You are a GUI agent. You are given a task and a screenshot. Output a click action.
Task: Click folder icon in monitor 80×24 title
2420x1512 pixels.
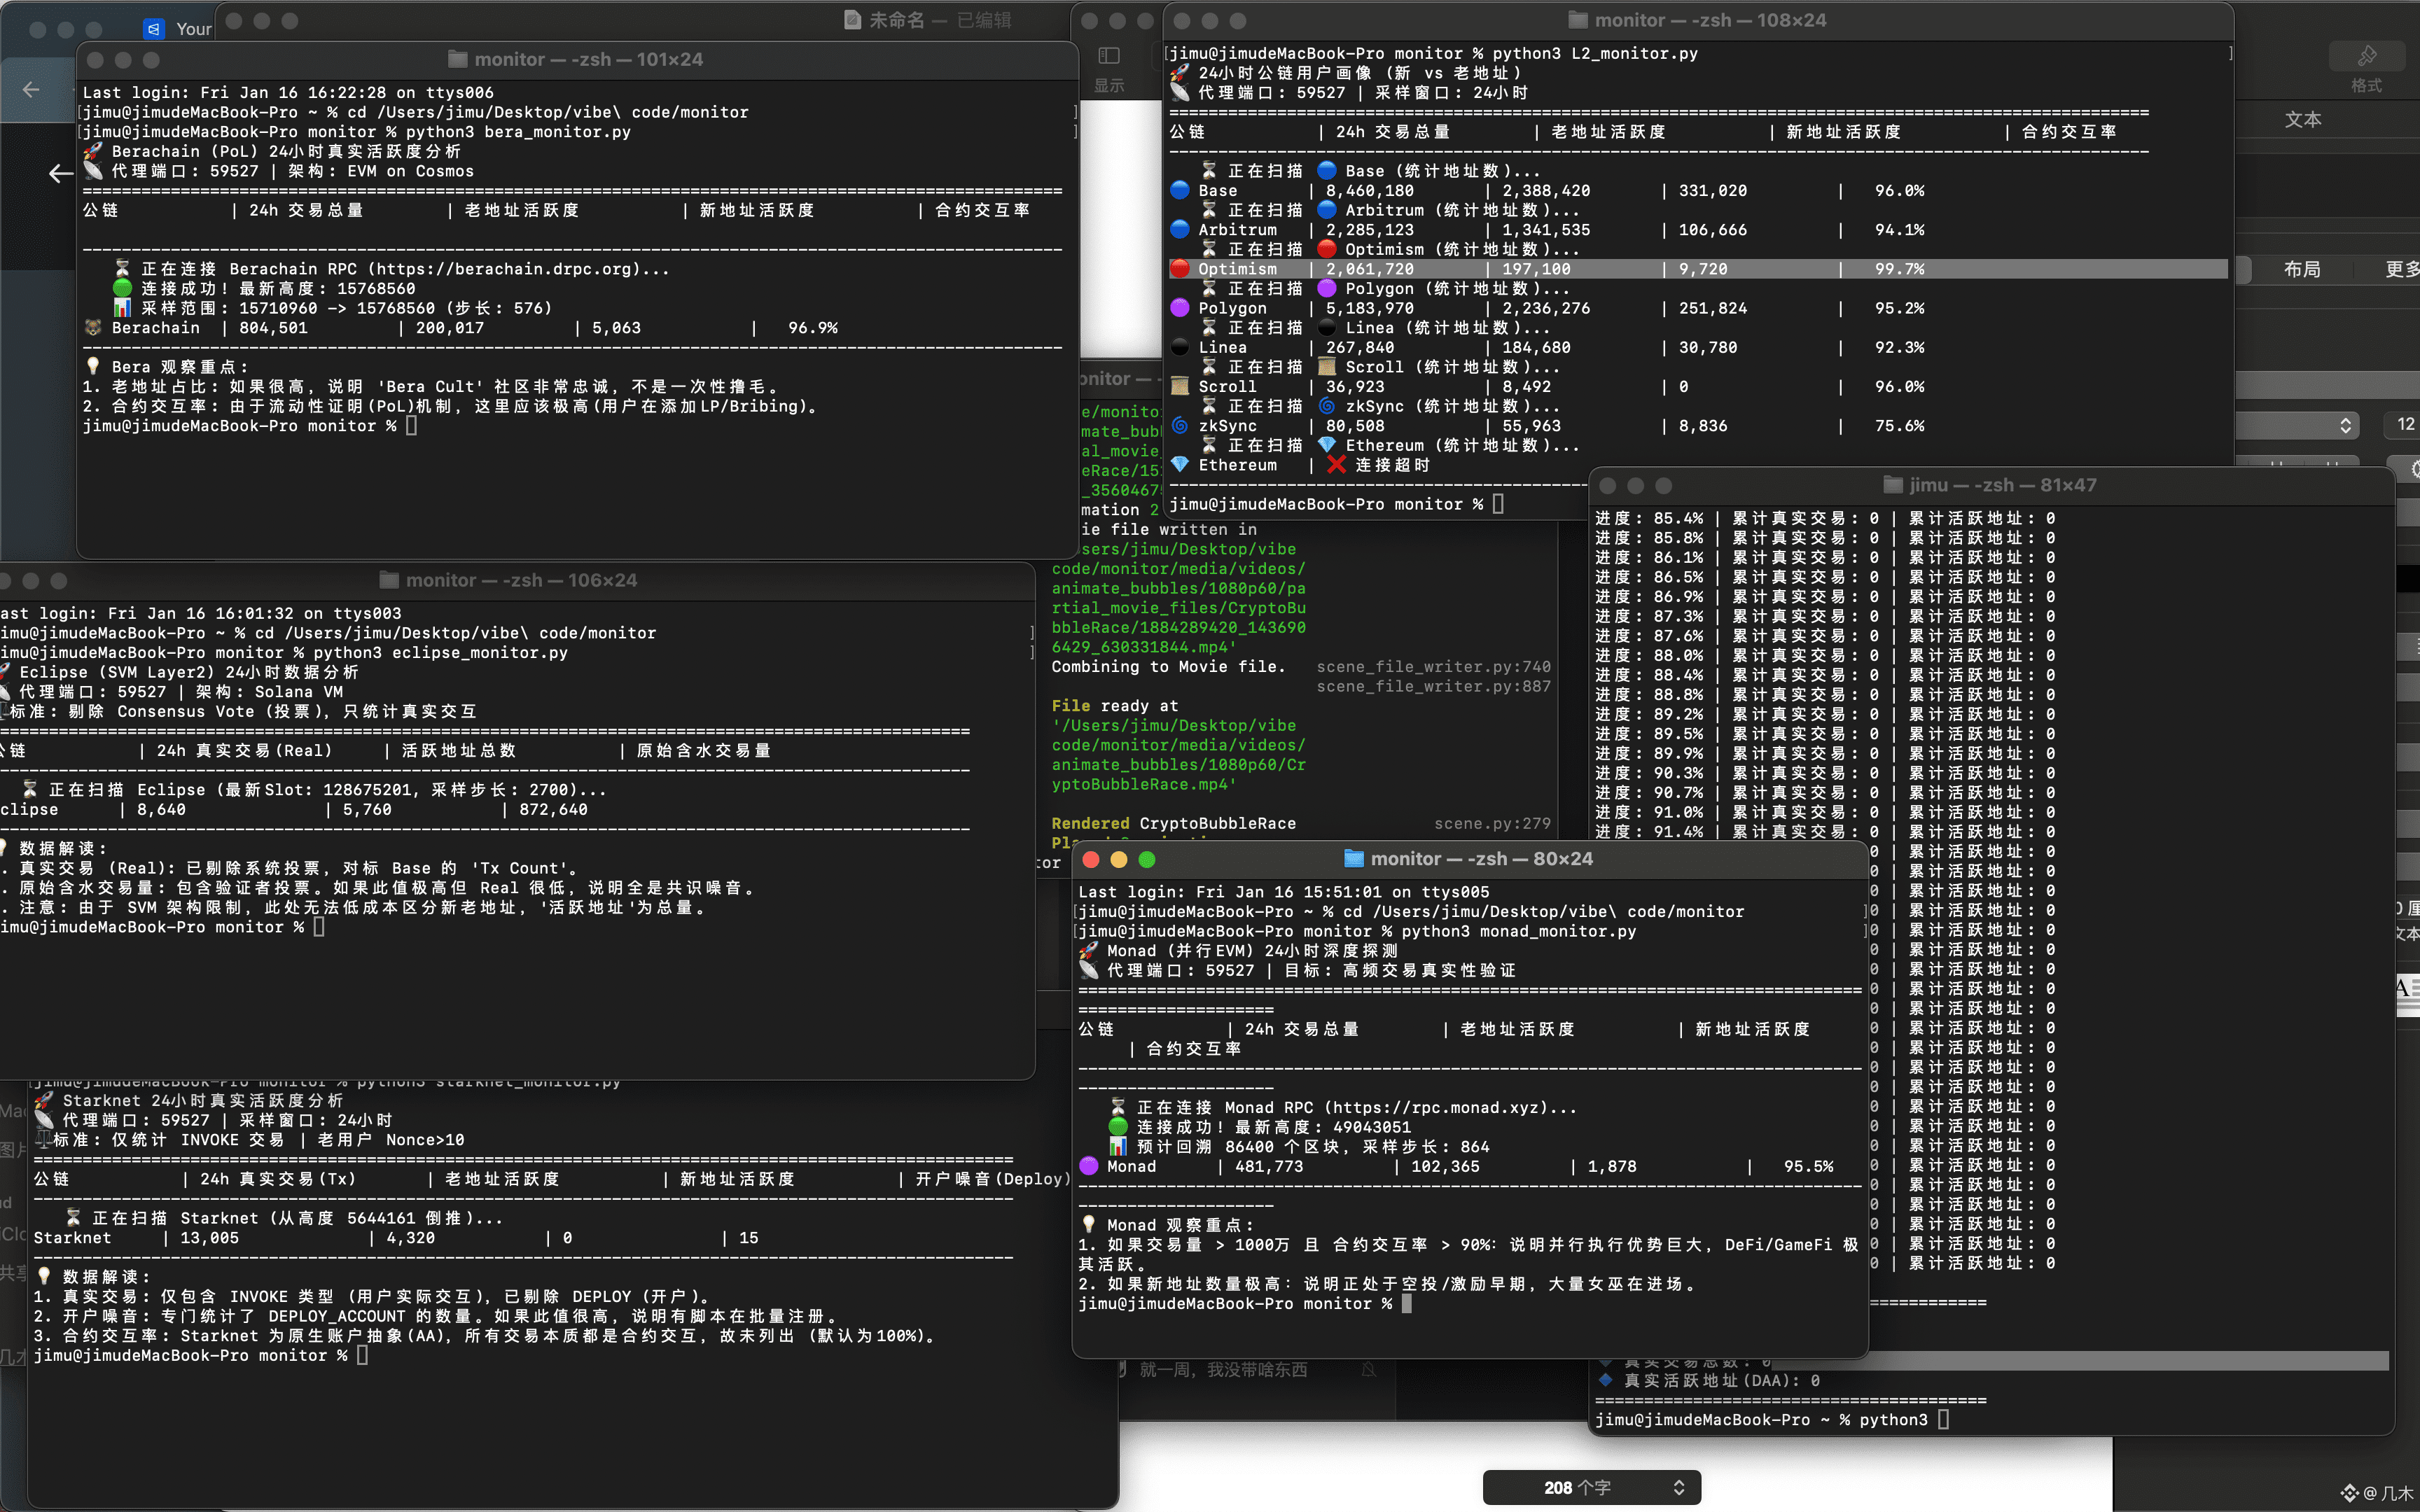[1354, 859]
